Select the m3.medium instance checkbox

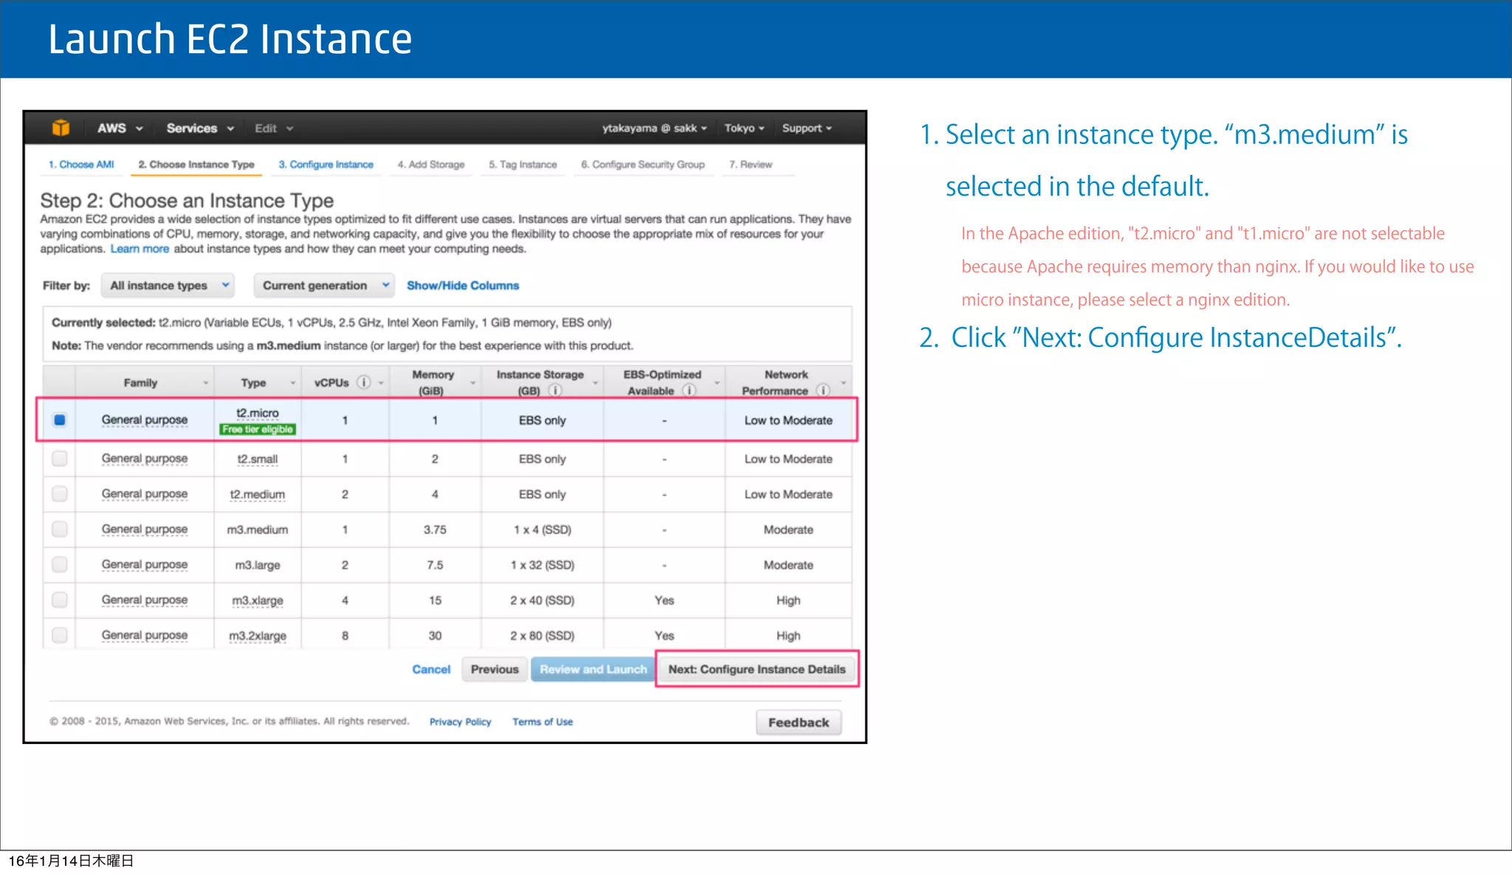(60, 529)
